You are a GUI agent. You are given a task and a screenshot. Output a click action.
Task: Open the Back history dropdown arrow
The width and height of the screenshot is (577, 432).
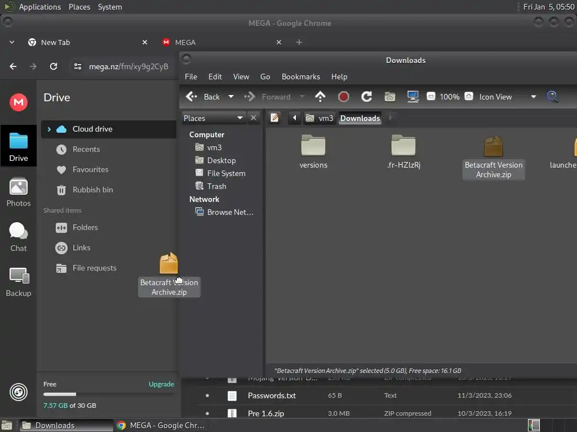pos(231,97)
